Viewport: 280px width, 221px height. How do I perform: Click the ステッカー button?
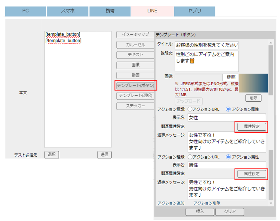tap(136, 106)
